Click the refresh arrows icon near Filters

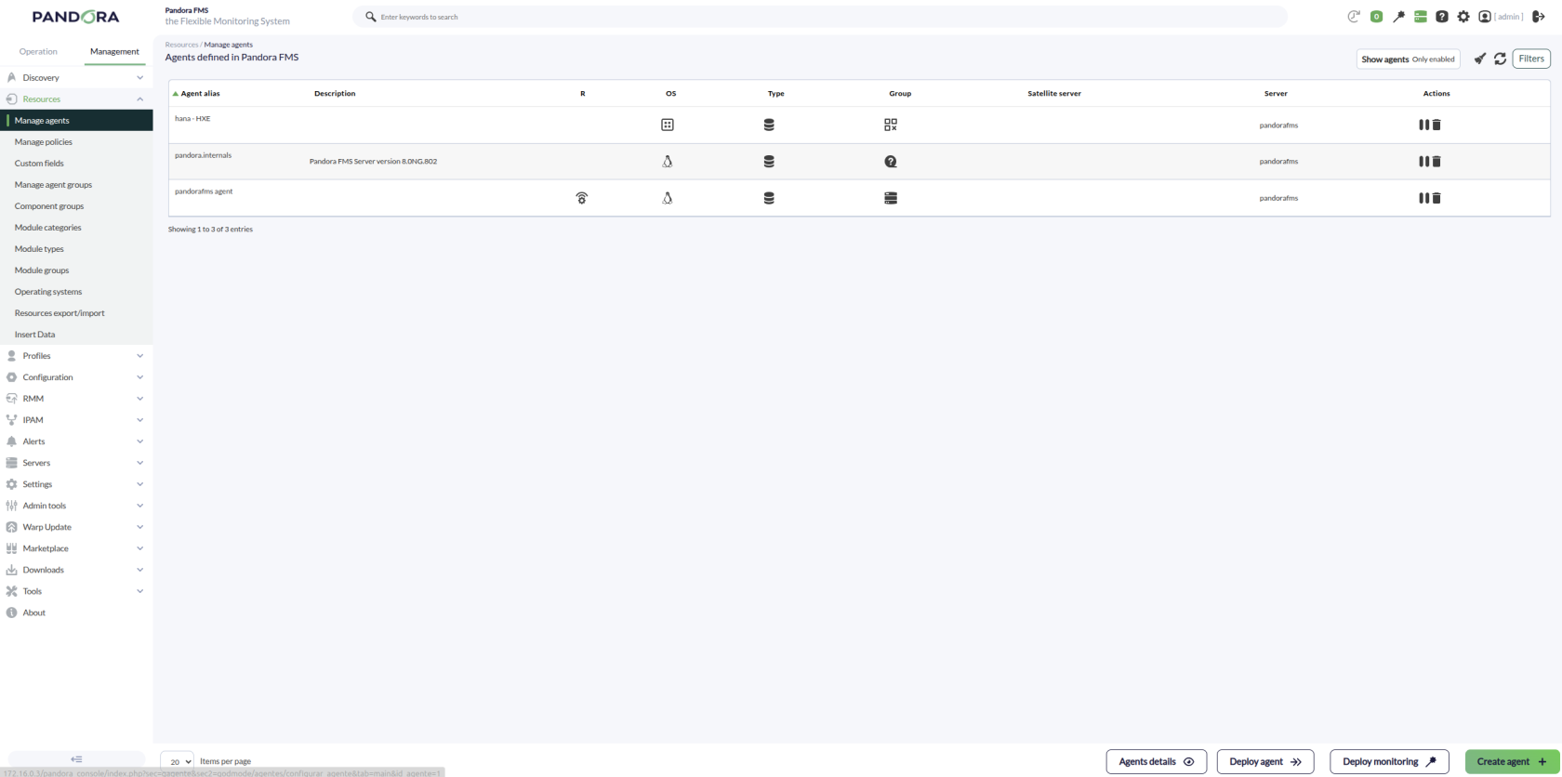click(1501, 59)
